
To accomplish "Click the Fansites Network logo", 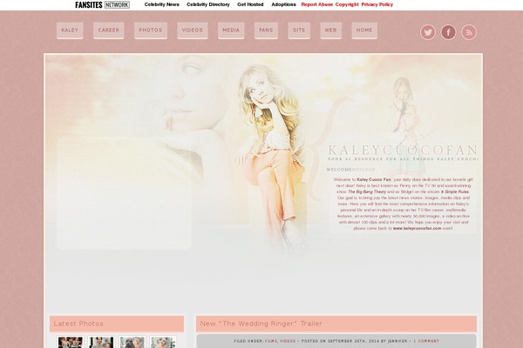I will (102, 4).
